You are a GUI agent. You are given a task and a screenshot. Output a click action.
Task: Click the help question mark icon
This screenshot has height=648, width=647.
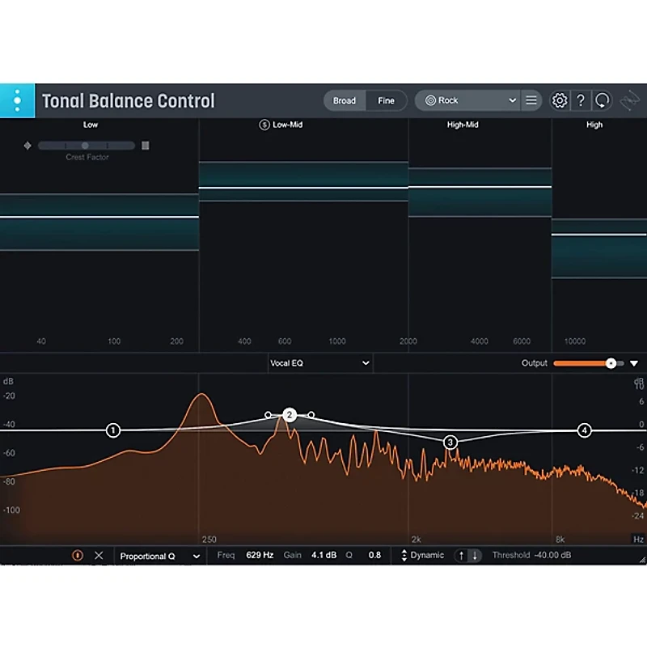[581, 100]
